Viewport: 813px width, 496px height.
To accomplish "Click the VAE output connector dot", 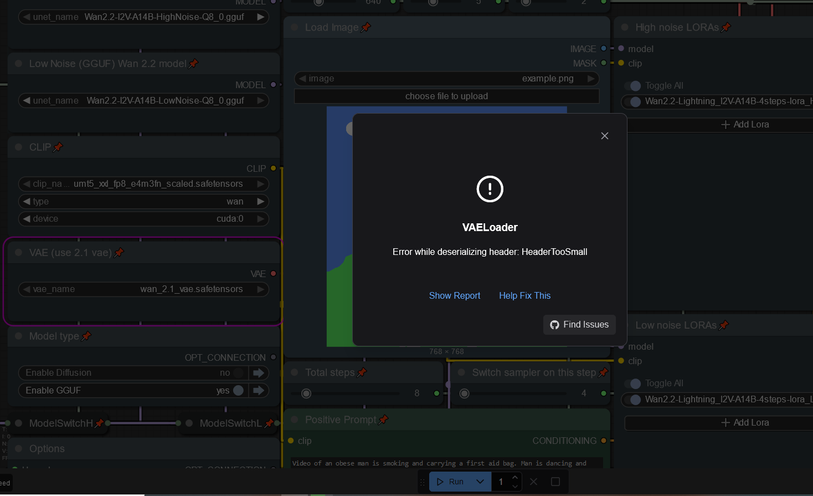I will [x=273, y=274].
